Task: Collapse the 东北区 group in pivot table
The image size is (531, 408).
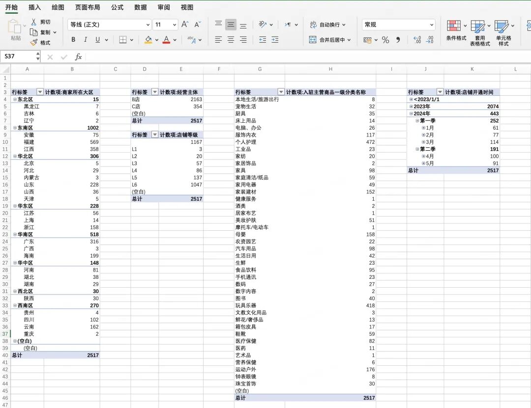Action: (15, 100)
